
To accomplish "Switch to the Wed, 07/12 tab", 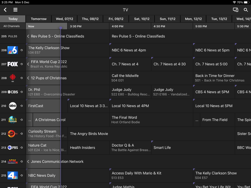I will click(64, 19).
